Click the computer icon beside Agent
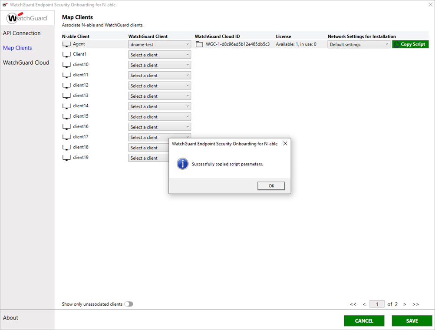Viewport: 435px width, 330px height. [66, 44]
